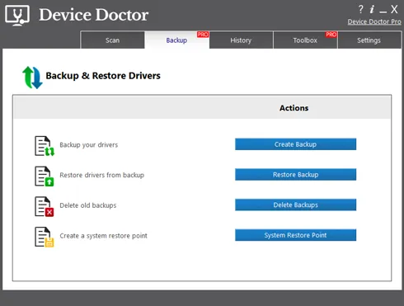
Task: Click the Create Backup button
Action: [x=295, y=144]
